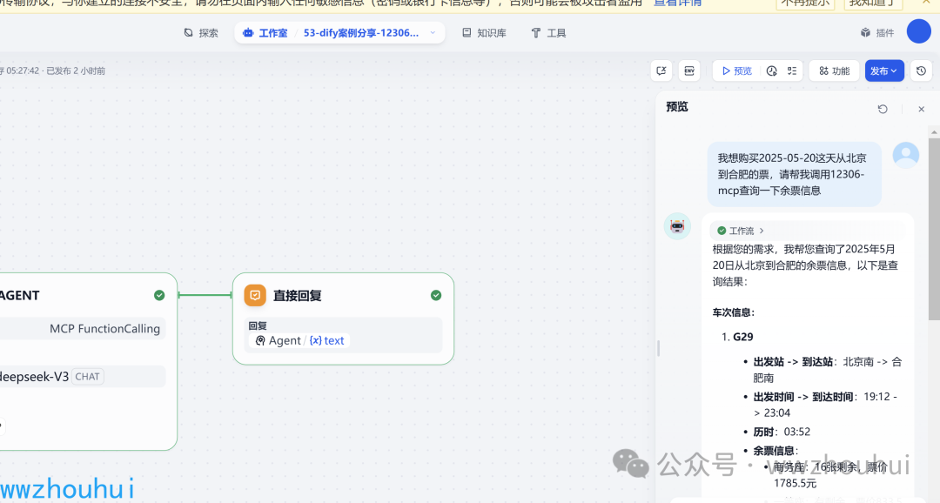Image resolution: width=940 pixels, height=503 pixels.
Task: Click the 预览 (Preview) run button
Action: pos(737,70)
